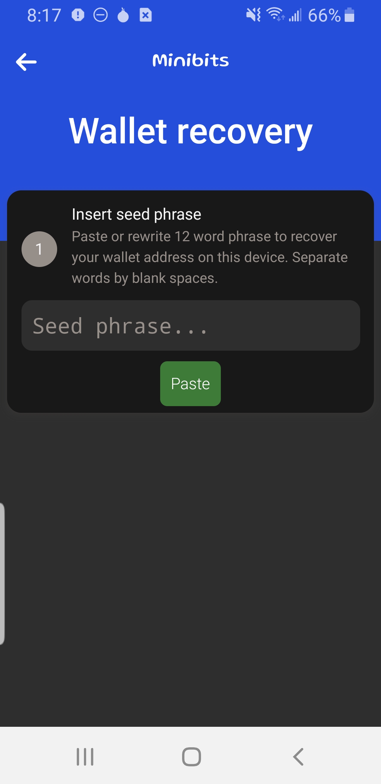Tap the alert notification icon in status bar
Screen dimensions: 381x784
point(78,15)
